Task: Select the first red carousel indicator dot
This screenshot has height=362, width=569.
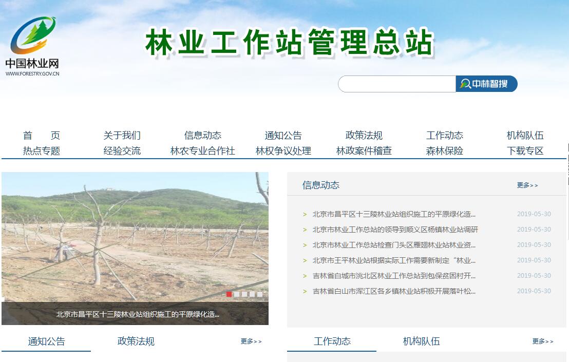Action: [229, 294]
